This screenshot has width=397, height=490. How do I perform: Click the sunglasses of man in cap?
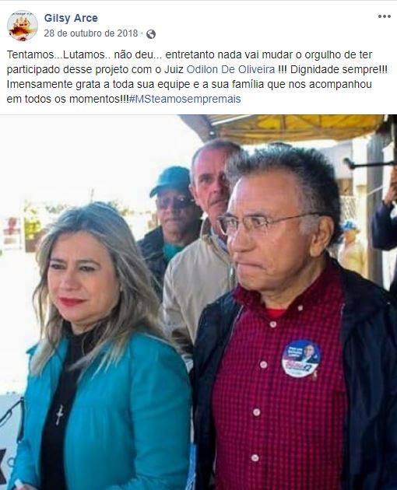pos(174,204)
